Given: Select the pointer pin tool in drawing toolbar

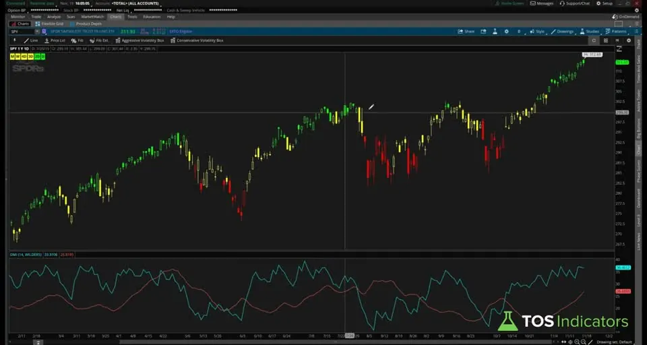Looking at the screenshot, I should (x=15, y=40).
